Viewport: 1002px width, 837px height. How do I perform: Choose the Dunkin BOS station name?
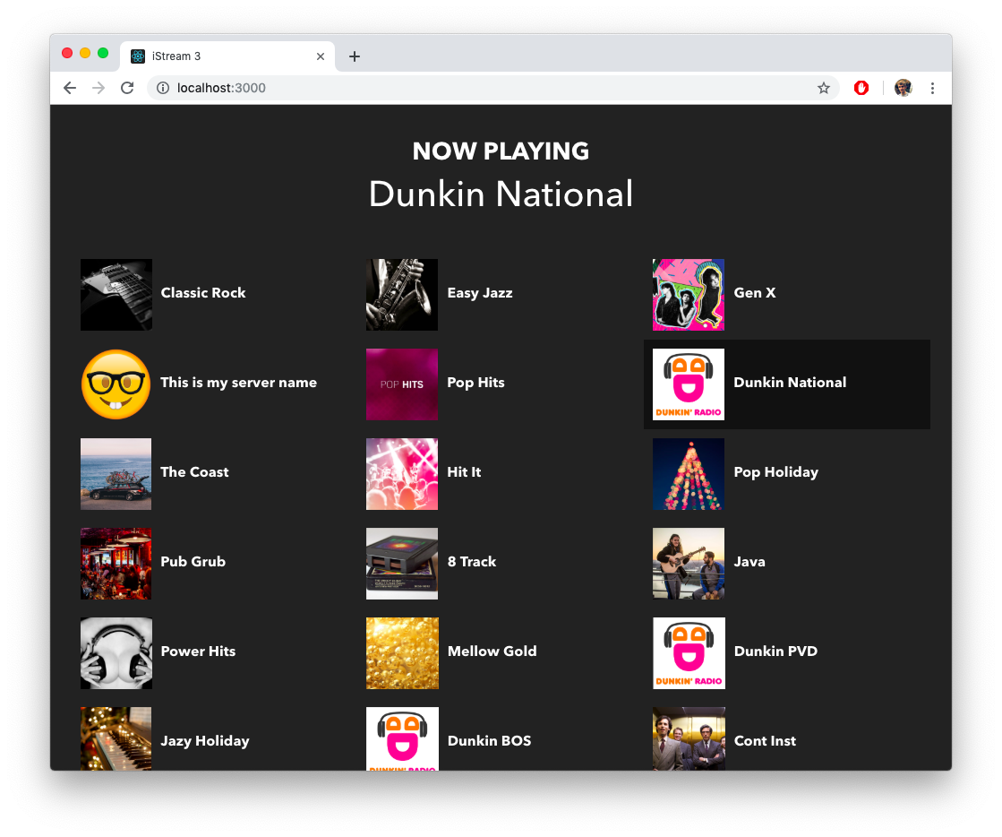tap(490, 740)
